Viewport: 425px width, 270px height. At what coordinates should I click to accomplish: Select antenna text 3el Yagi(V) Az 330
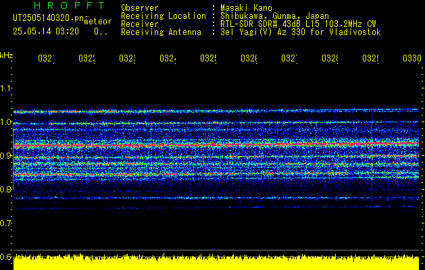tap(263, 32)
